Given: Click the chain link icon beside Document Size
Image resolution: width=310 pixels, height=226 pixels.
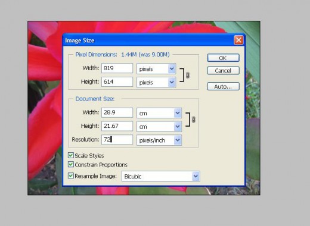Looking at the screenshot, I should (194, 120).
